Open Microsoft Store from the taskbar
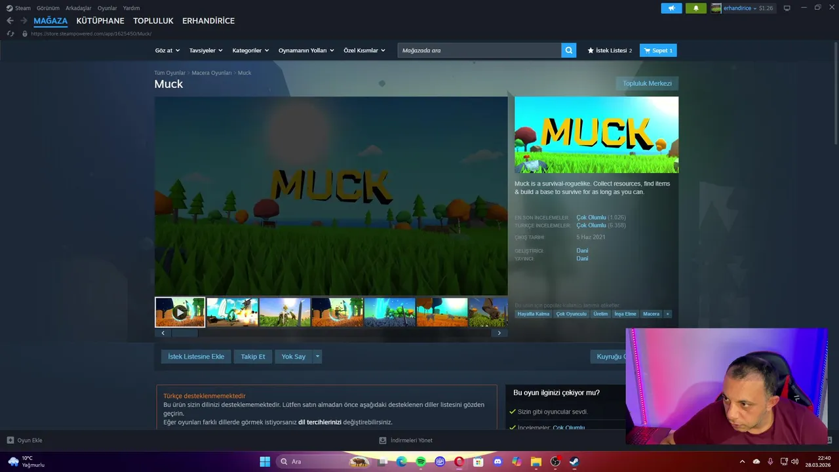Viewport: 839px width, 472px height. click(x=478, y=462)
